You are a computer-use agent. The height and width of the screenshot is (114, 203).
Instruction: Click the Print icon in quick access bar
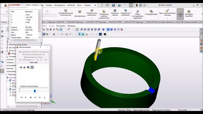pyautogui.click(x=119, y=5)
